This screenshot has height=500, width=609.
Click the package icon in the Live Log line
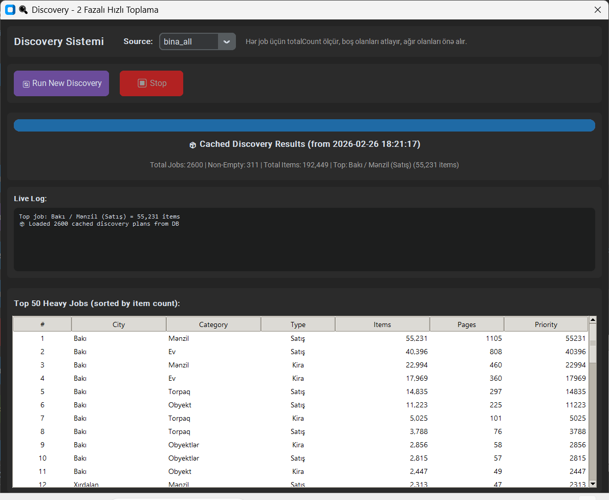tap(22, 224)
